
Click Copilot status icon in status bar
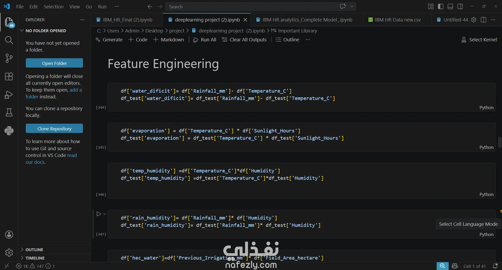(455, 266)
